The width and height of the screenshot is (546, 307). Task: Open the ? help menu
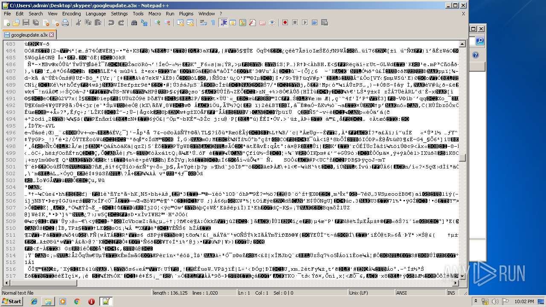(221, 14)
